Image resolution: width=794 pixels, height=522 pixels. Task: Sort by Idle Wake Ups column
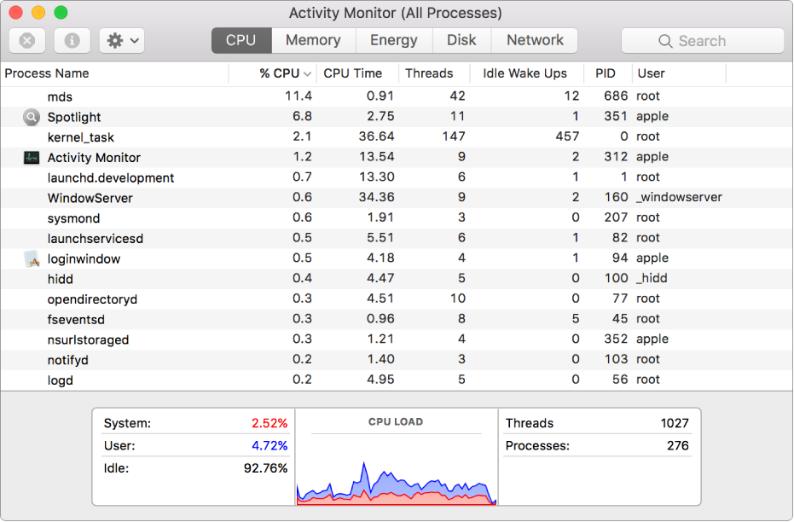point(527,74)
